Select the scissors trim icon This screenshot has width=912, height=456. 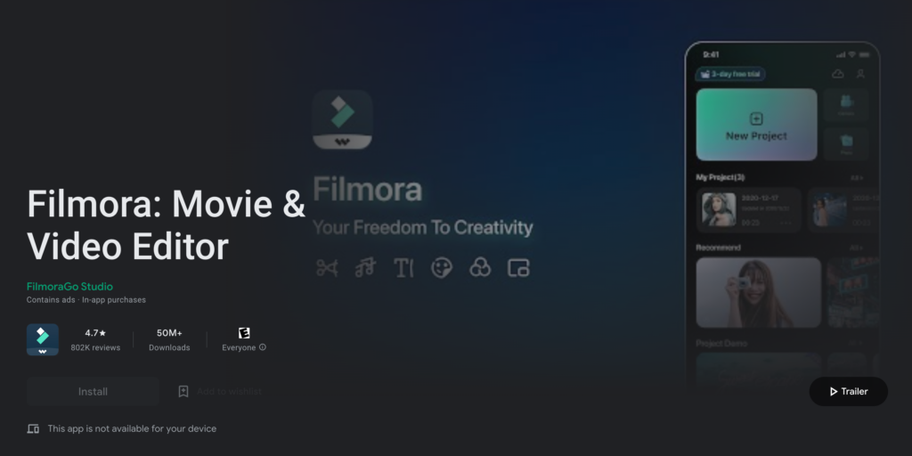click(327, 267)
